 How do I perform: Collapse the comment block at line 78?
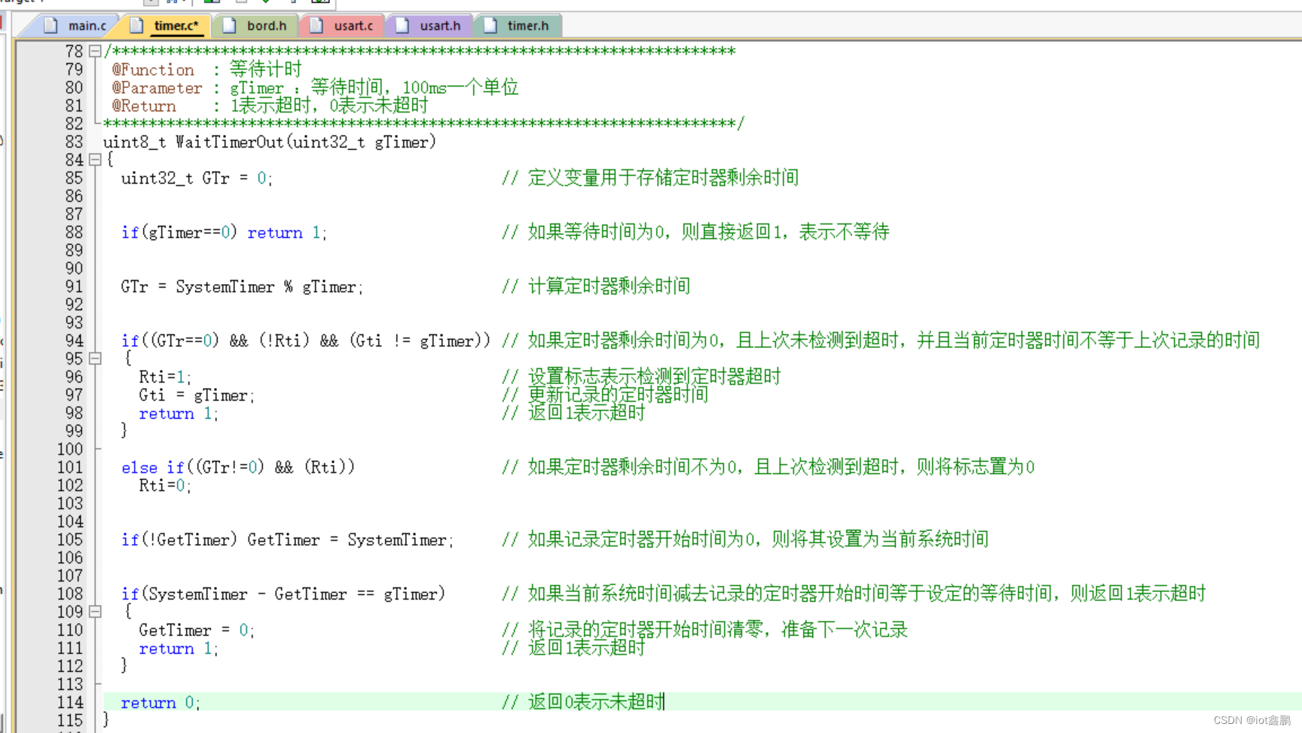pyautogui.click(x=95, y=51)
